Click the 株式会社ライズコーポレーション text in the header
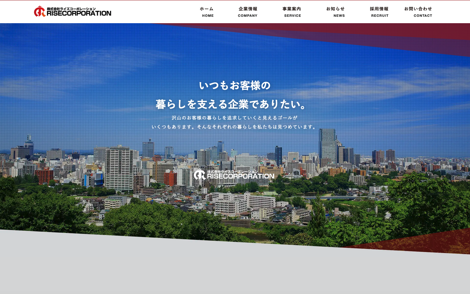Screen dimensions: 470x294 pos(71,8)
